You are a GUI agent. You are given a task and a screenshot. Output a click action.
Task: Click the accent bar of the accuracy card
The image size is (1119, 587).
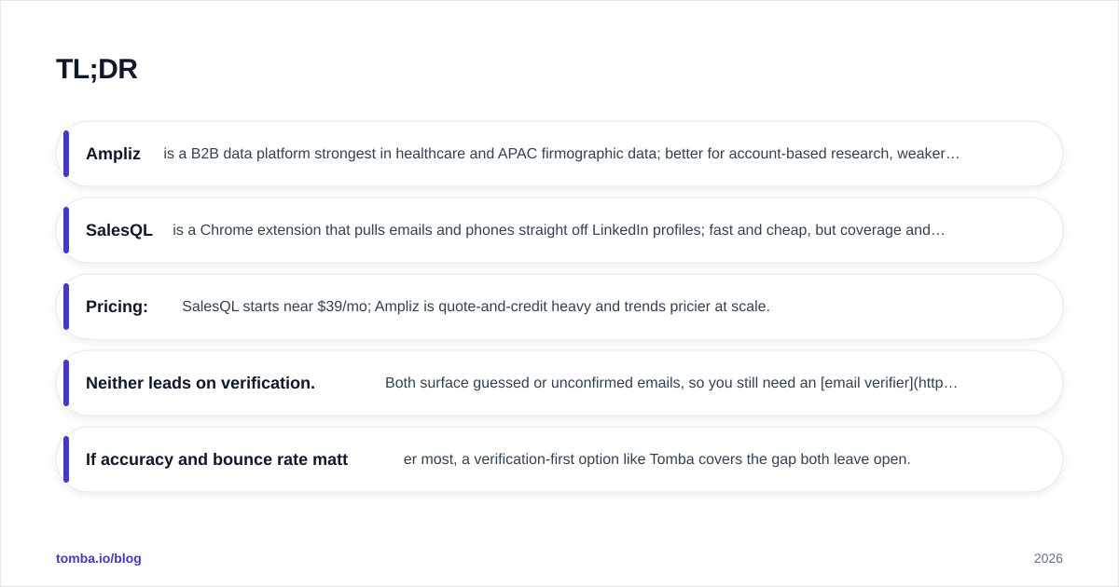(66, 459)
